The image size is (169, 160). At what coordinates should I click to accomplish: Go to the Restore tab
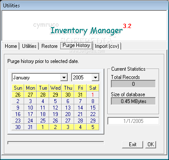click(50, 46)
